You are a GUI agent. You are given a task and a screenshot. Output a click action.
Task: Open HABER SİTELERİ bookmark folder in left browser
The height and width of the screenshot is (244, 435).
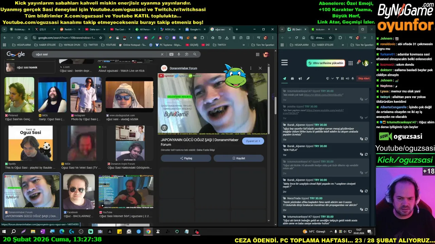point(45,45)
